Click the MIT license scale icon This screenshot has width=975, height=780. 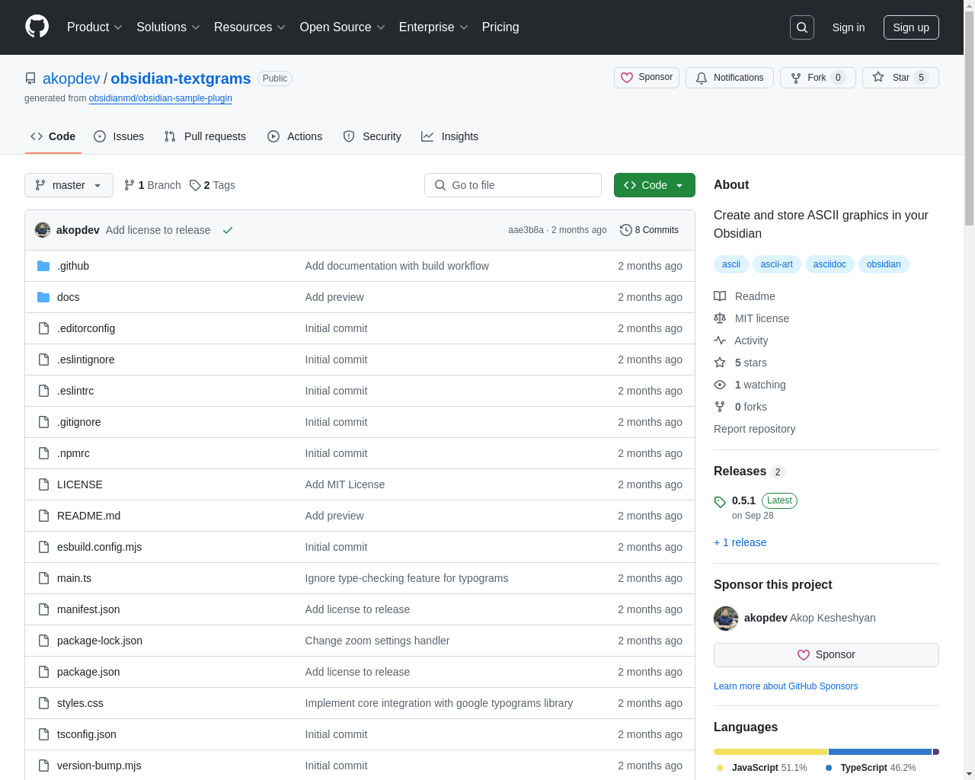pyautogui.click(x=720, y=318)
